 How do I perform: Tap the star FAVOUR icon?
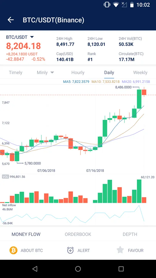pos(120,250)
